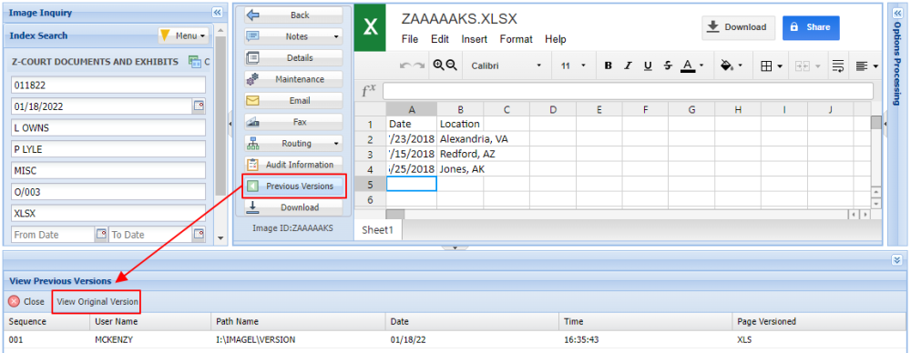This screenshot has height=353, width=911.
Task: Click the fill color bucket icon
Action: coord(726,66)
